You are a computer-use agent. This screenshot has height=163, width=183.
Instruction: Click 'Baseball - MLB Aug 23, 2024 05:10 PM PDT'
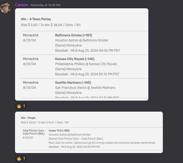click(87, 74)
